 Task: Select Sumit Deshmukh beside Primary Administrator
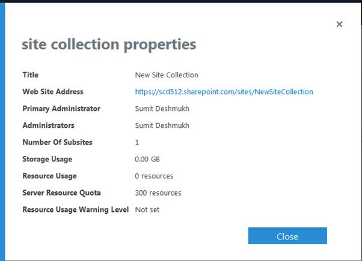162,109
